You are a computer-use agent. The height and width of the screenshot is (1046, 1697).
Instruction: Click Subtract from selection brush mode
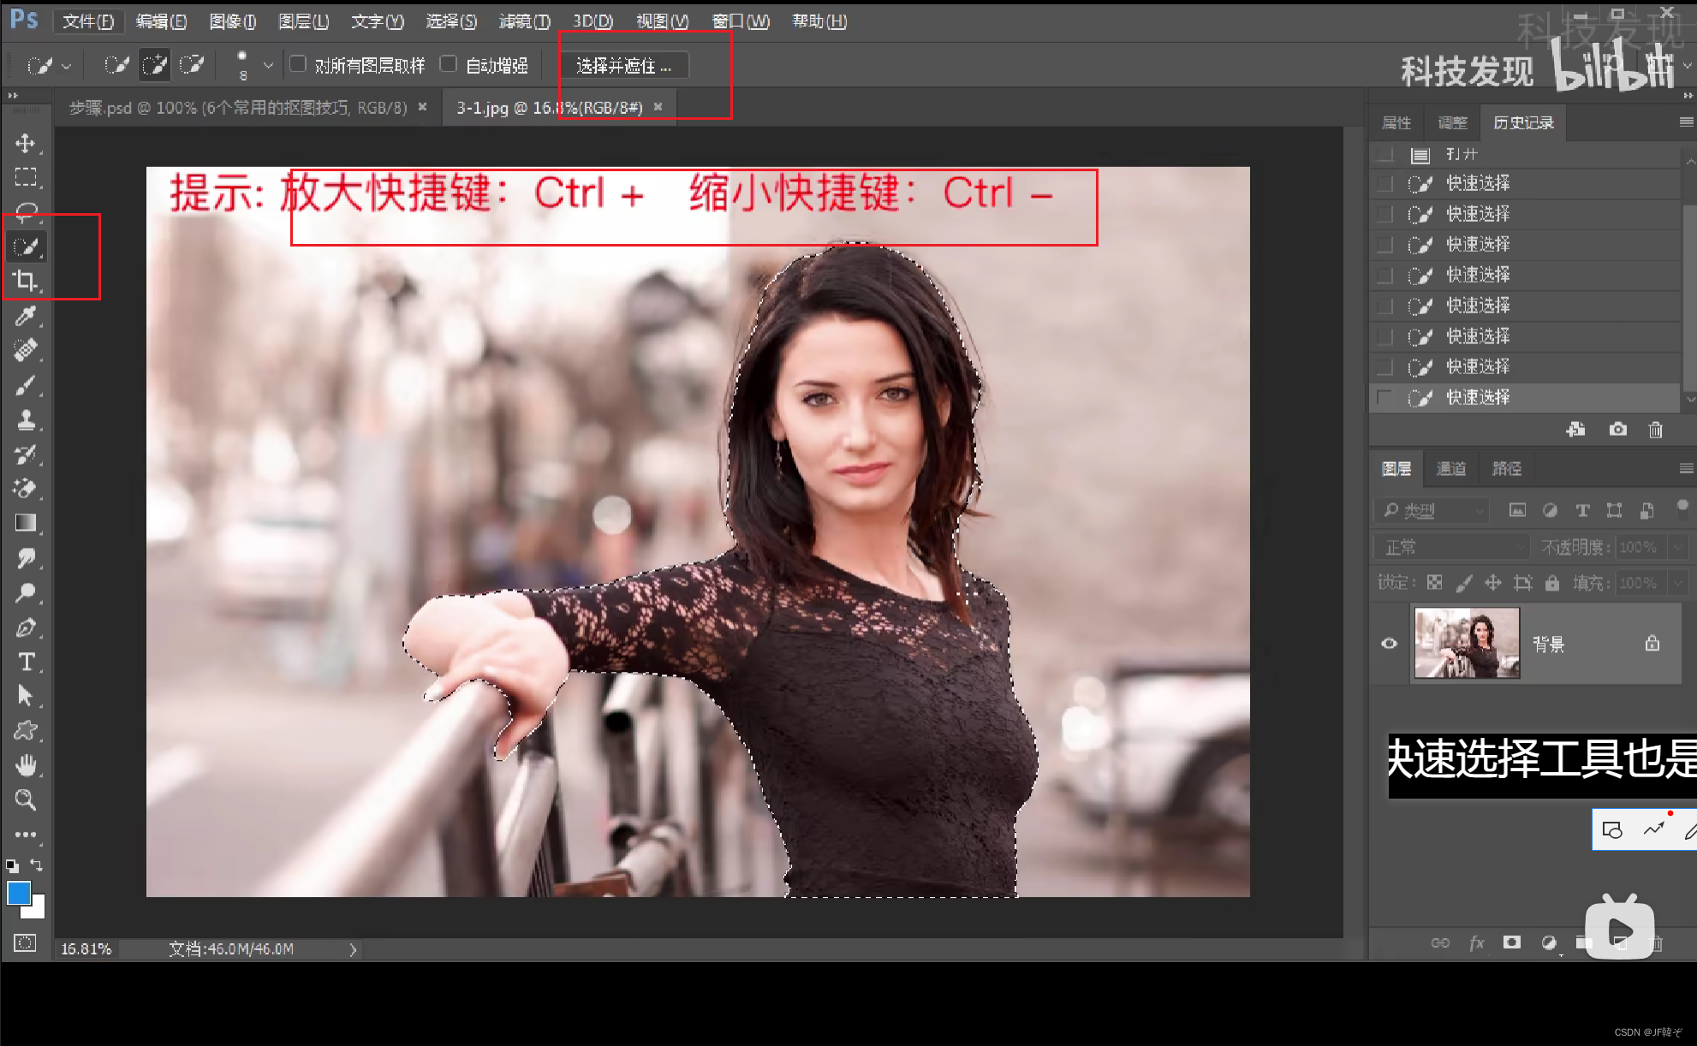click(x=192, y=65)
